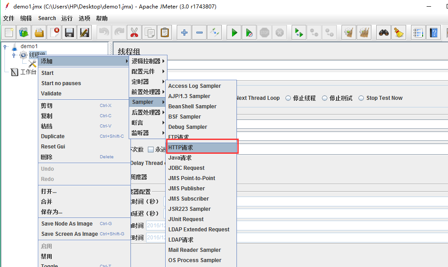Expand the 配置元件 submenu

[148, 71]
